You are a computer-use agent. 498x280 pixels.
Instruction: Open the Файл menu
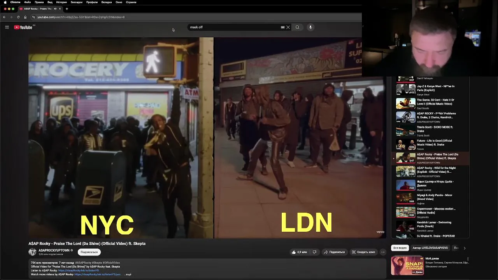(28, 2)
